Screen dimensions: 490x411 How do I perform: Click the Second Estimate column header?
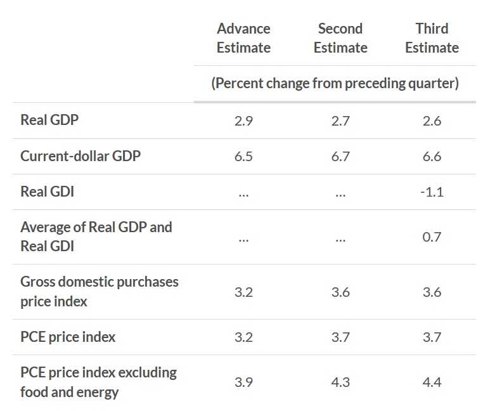coord(340,38)
